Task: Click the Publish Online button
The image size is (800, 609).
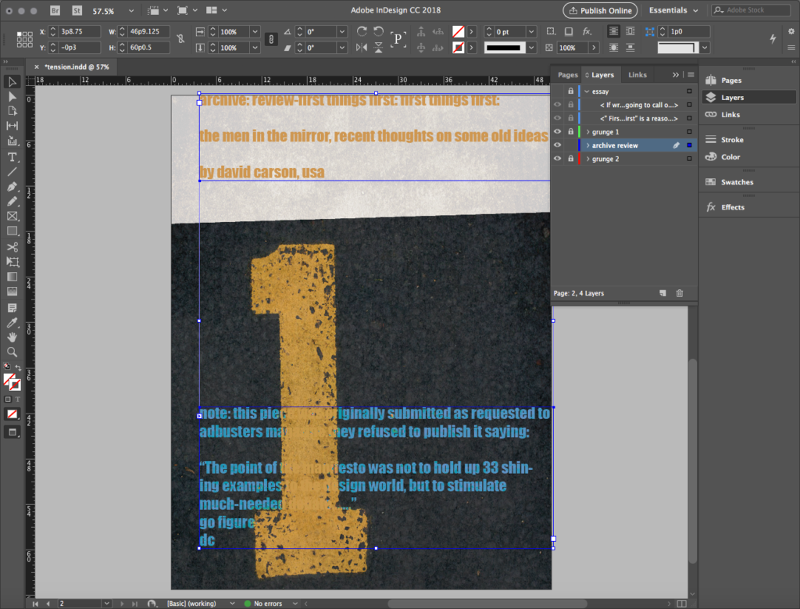Action: (x=600, y=11)
